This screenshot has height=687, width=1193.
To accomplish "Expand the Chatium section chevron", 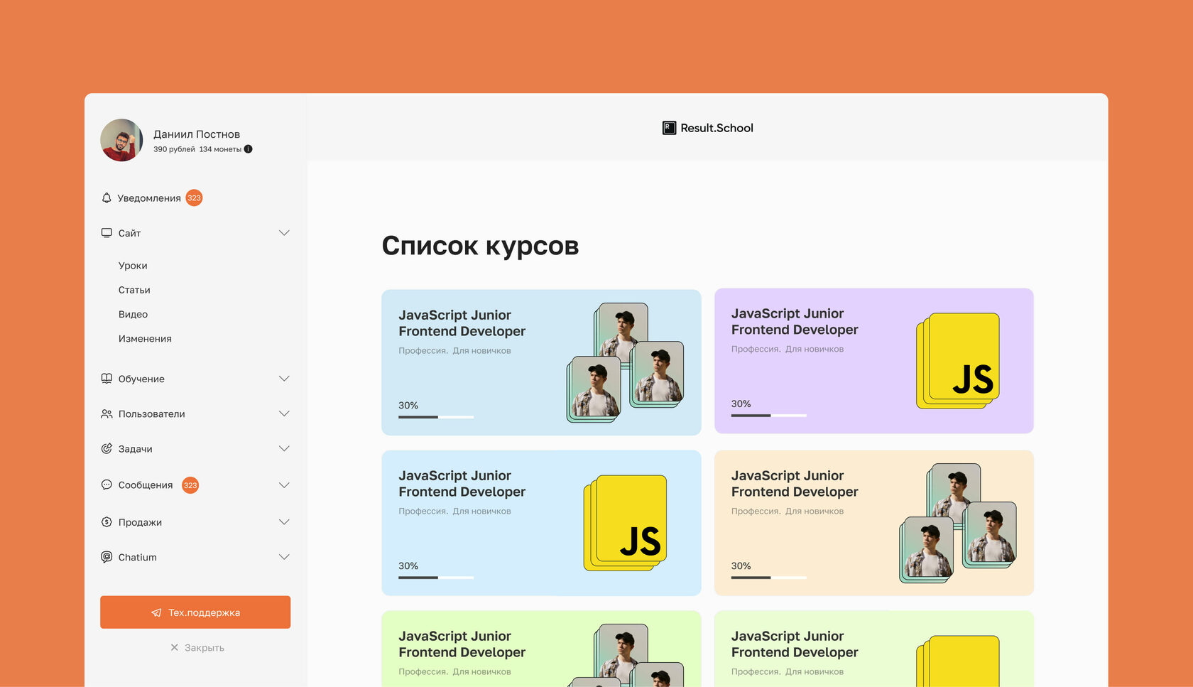I will [284, 557].
